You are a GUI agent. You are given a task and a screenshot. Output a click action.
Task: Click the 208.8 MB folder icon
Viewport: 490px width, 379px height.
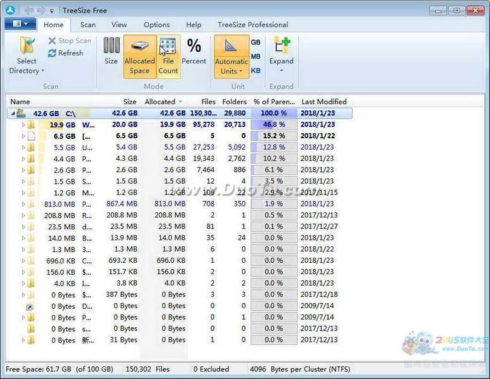tap(31, 215)
